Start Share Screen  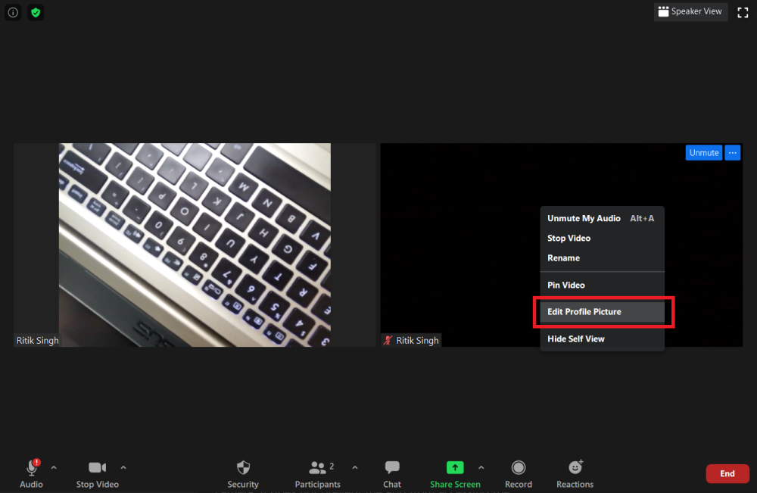[x=455, y=474]
